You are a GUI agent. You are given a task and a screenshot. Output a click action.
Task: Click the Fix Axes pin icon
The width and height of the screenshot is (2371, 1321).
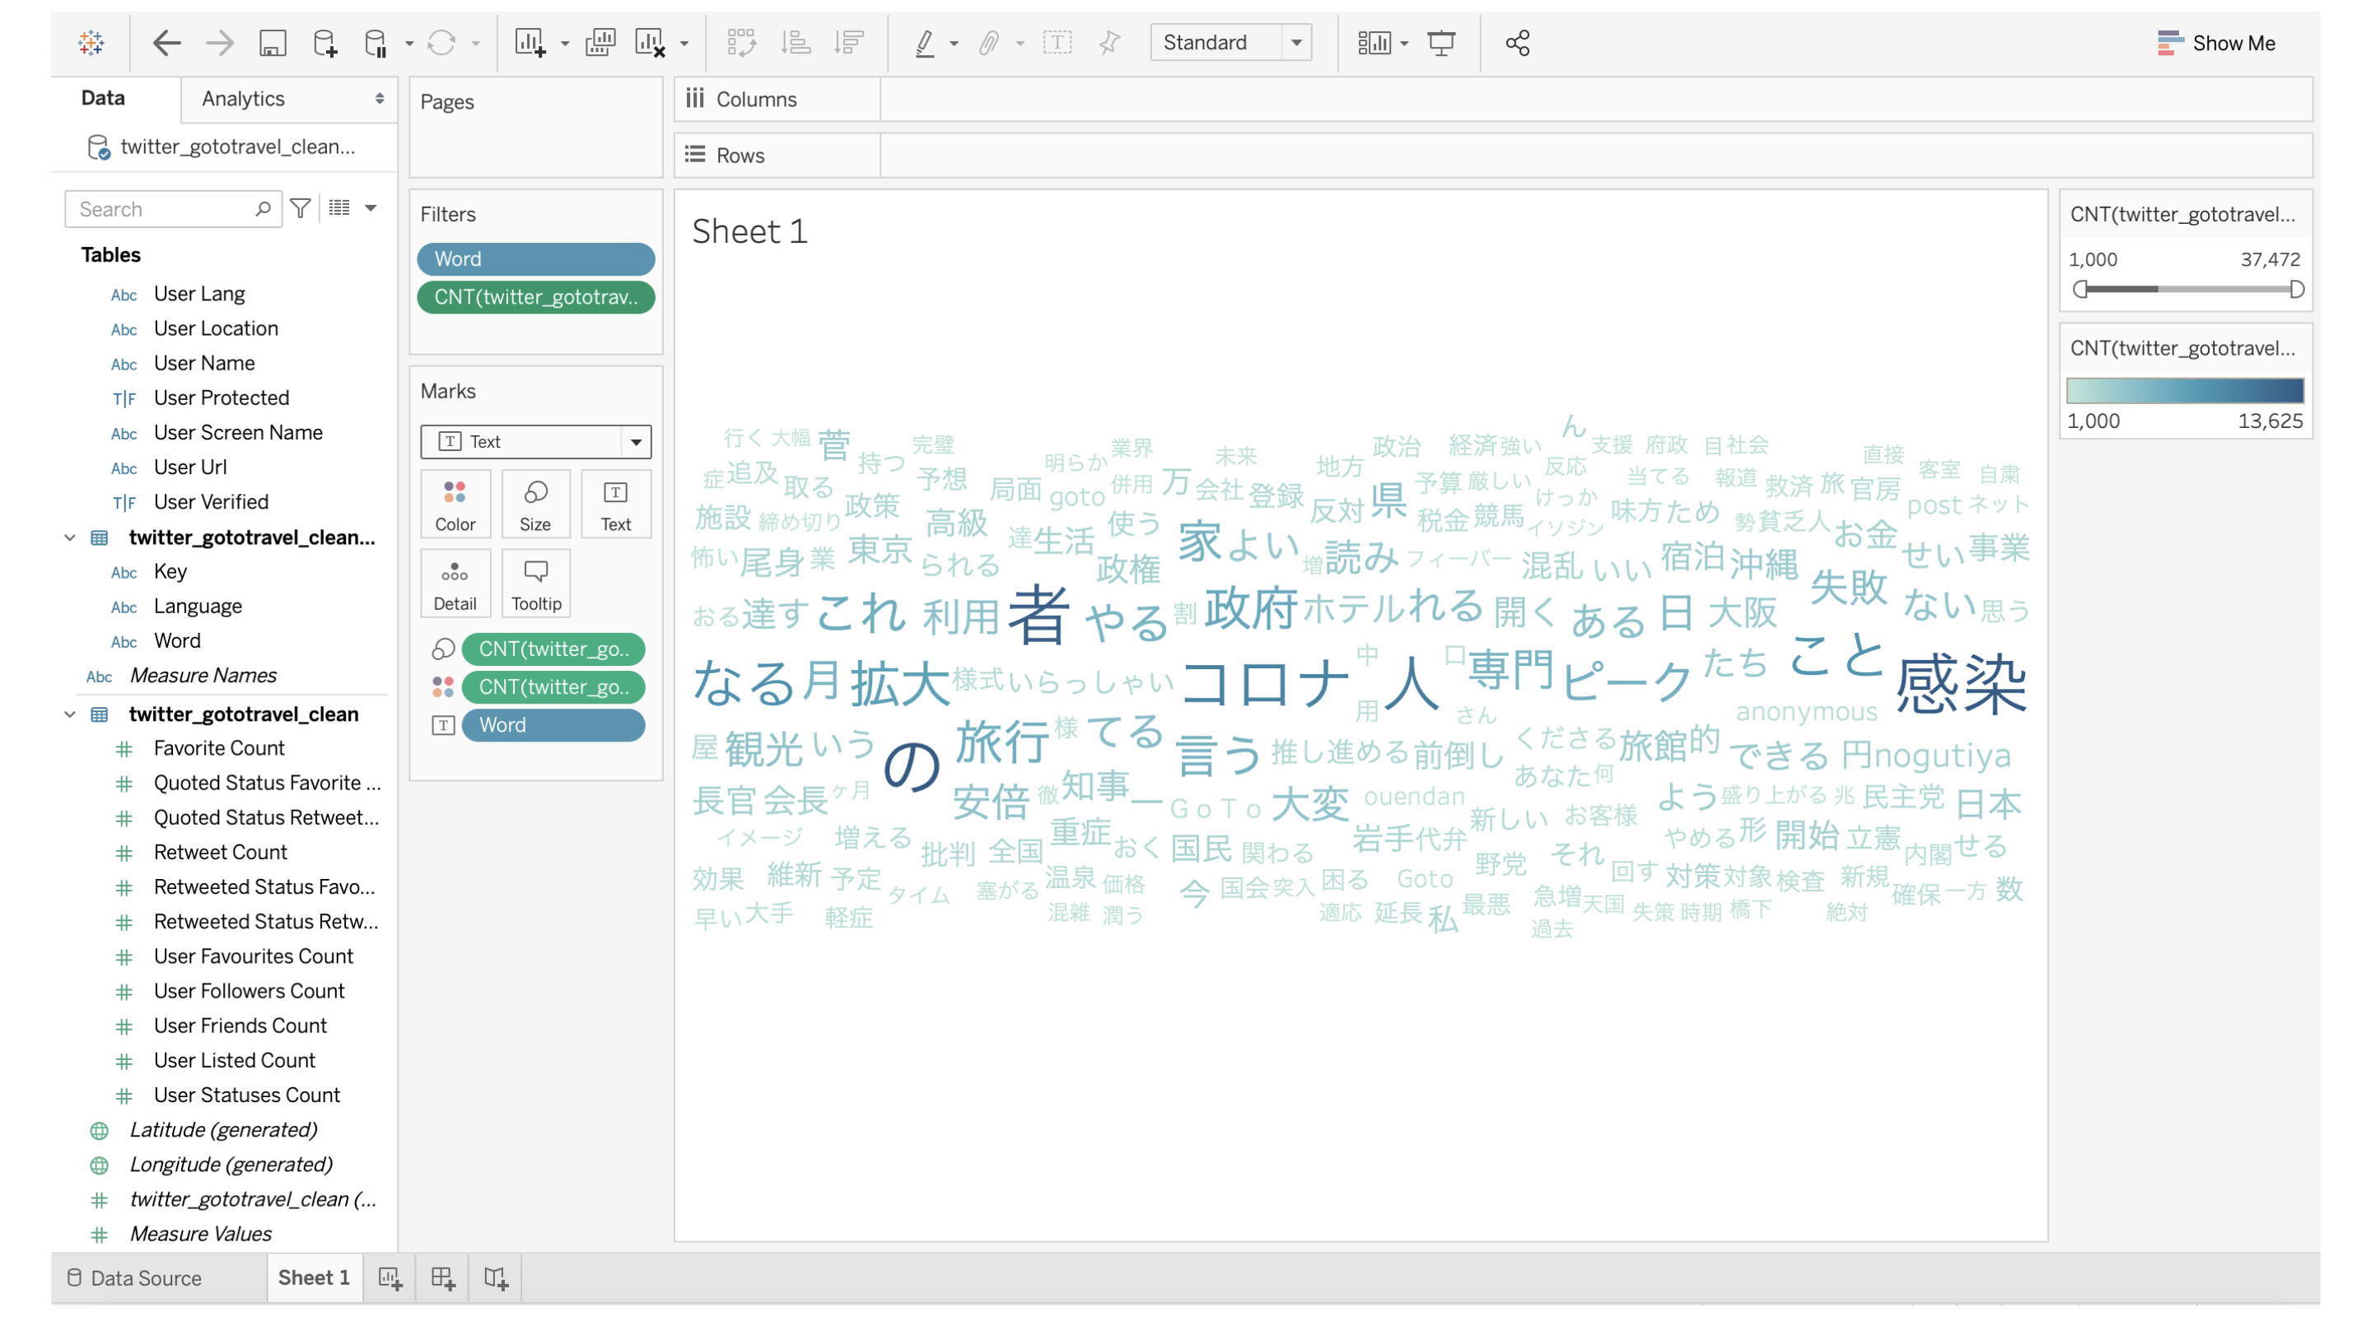(x=1110, y=42)
